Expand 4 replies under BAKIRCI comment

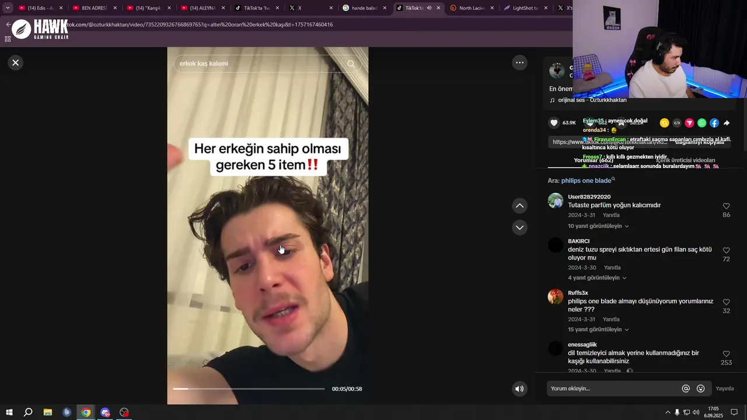(597, 278)
